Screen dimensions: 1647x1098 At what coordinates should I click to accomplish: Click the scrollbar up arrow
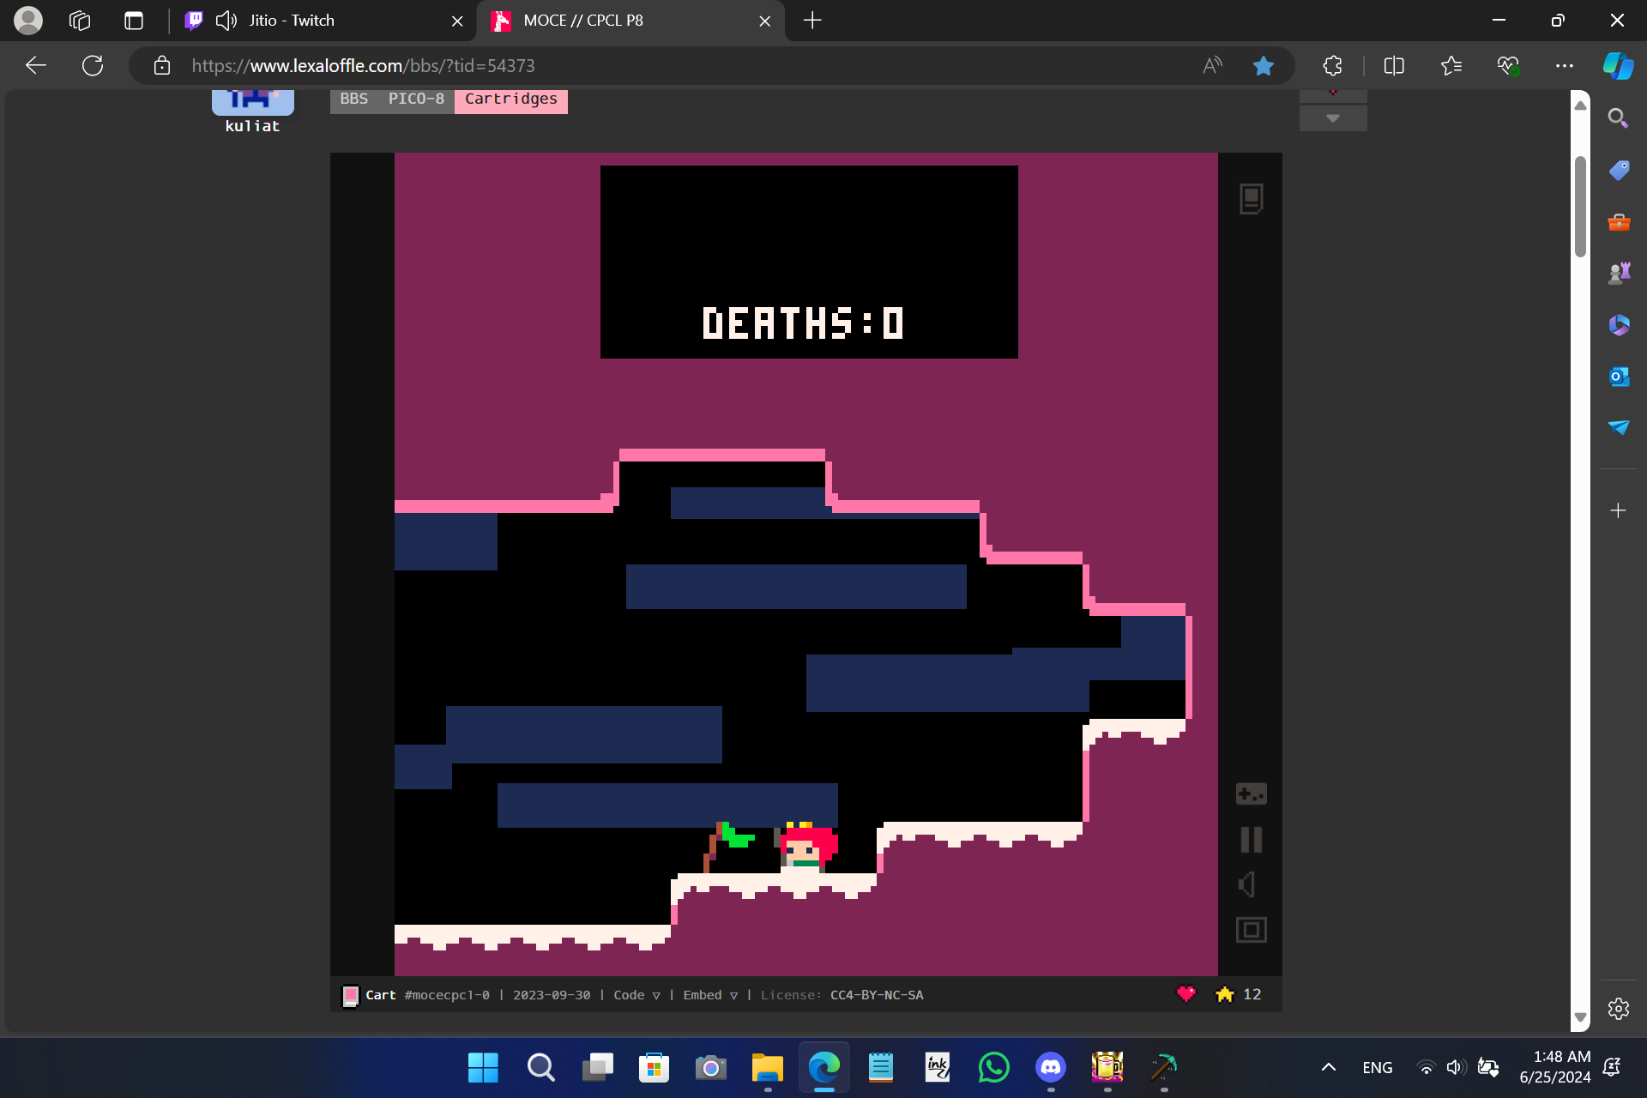[1580, 105]
